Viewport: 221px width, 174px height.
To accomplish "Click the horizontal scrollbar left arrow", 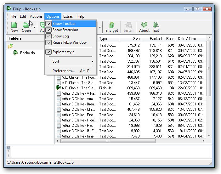I will coord(57,141).
